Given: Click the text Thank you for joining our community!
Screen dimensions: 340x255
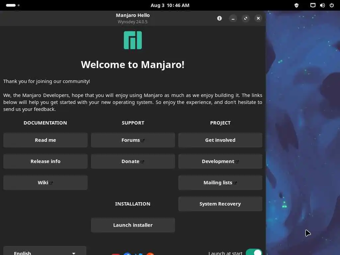Looking at the screenshot, I should point(46,81).
